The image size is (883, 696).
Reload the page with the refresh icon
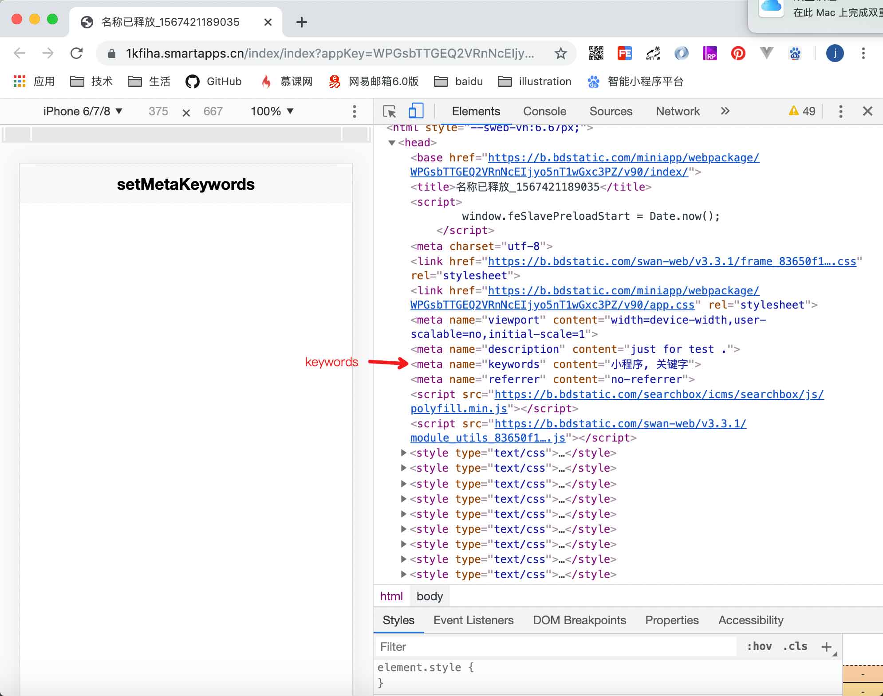[77, 54]
